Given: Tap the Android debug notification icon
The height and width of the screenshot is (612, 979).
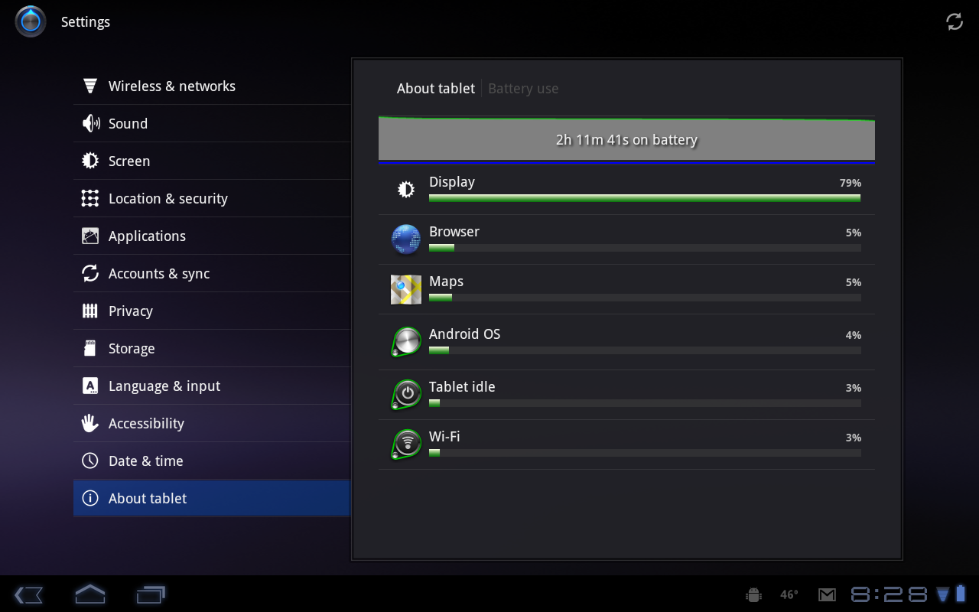Looking at the screenshot, I should (x=753, y=594).
